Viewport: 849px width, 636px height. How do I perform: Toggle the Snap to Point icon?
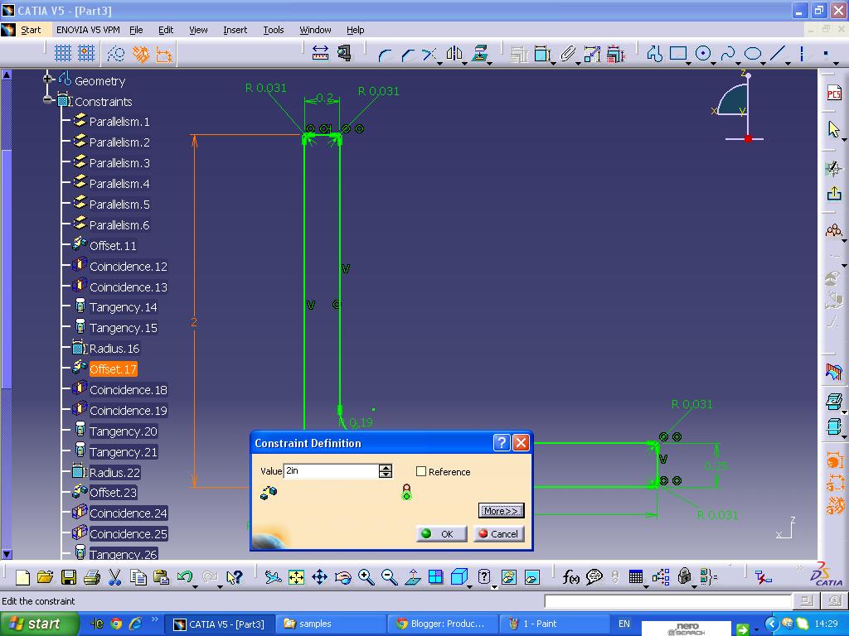click(85, 52)
